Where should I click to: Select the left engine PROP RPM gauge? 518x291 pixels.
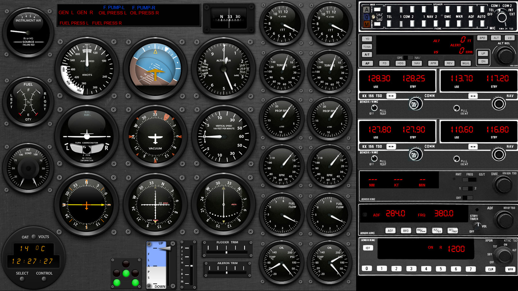pos(282,119)
